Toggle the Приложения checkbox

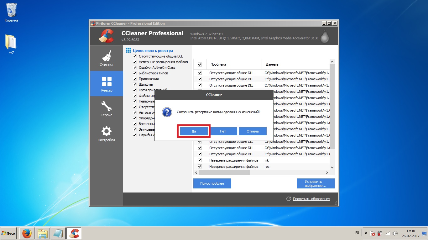point(135,79)
